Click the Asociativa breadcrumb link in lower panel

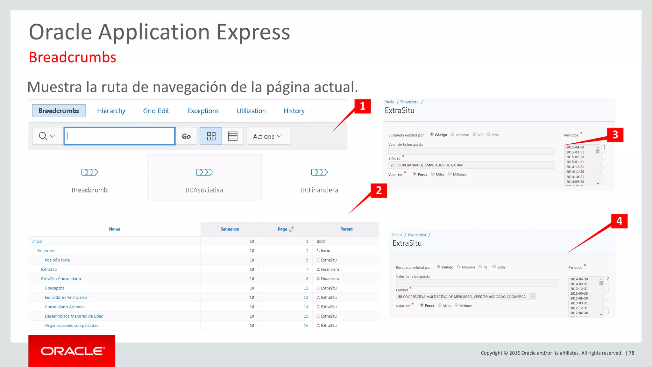[x=417, y=235]
